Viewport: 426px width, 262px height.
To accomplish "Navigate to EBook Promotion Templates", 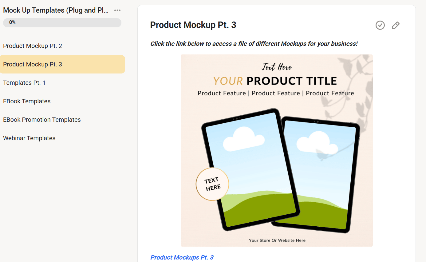I will pos(42,120).
